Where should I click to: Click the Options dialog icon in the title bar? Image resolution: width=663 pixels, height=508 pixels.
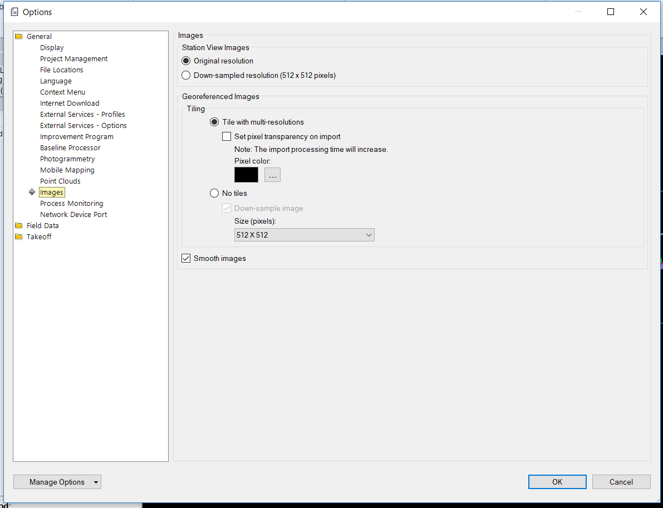pyautogui.click(x=14, y=11)
